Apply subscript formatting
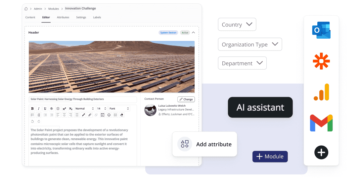This screenshot has height=178, width=361. pyautogui.click(x=71, y=109)
